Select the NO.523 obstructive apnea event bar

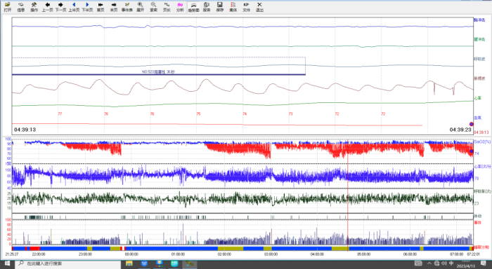[x=158, y=74]
